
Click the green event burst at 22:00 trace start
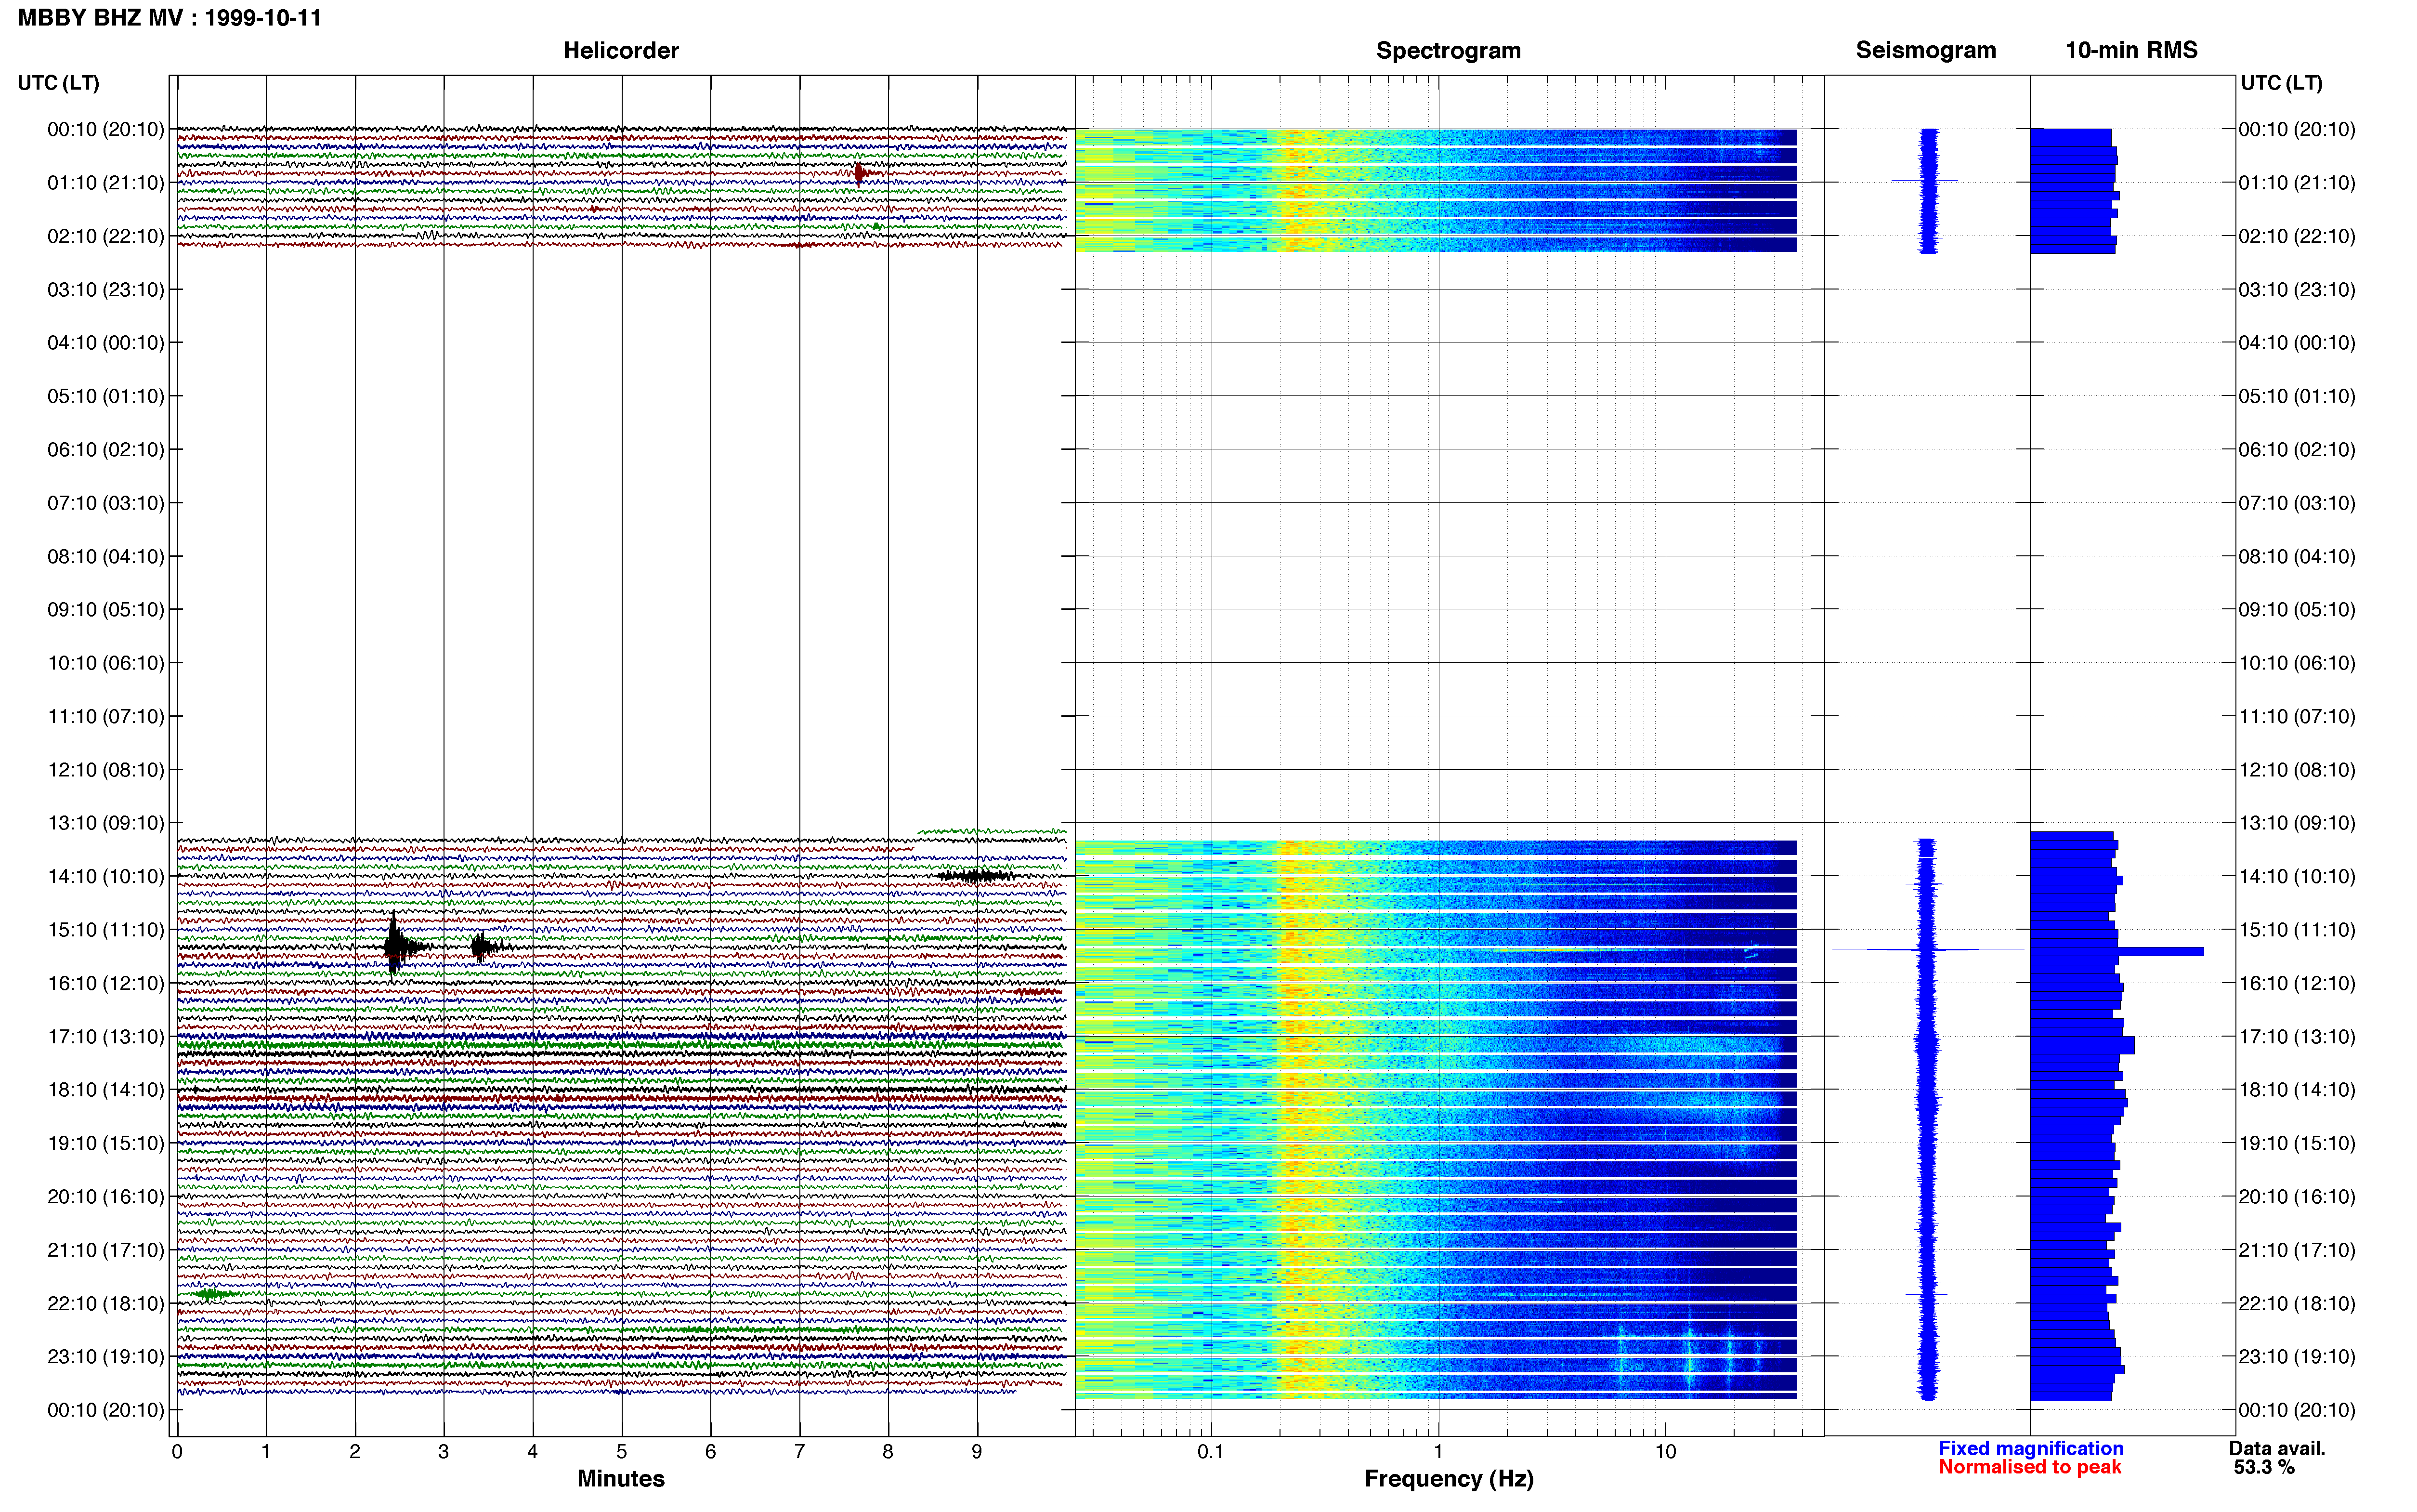click(213, 1294)
